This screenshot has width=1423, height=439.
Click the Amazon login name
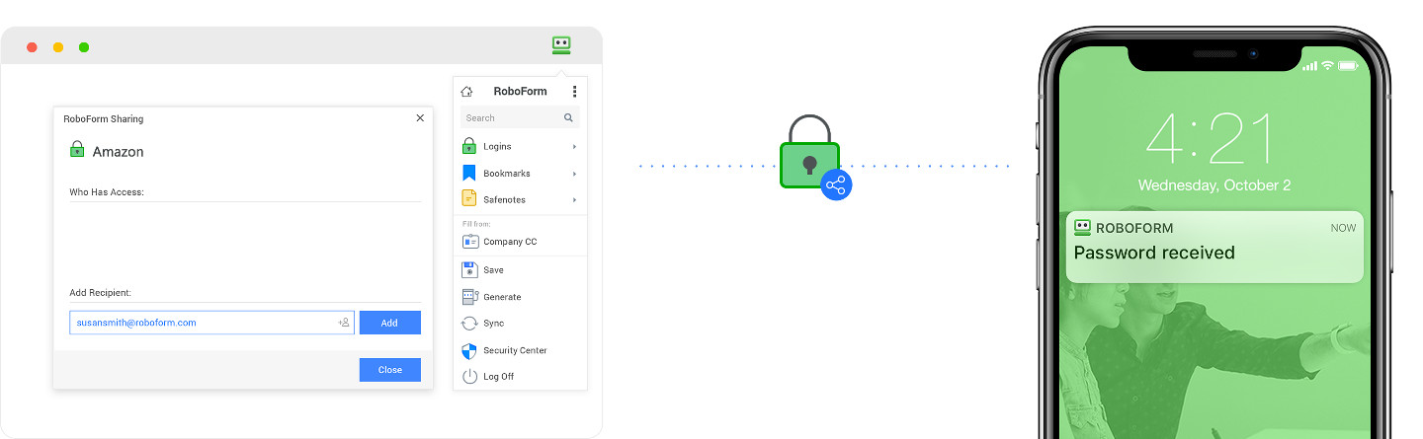tap(119, 152)
